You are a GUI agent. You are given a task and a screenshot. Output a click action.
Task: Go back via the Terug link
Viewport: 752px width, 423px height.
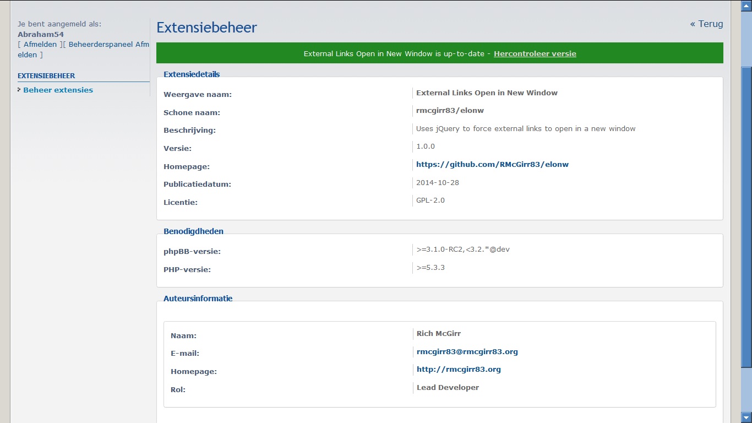(x=706, y=24)
